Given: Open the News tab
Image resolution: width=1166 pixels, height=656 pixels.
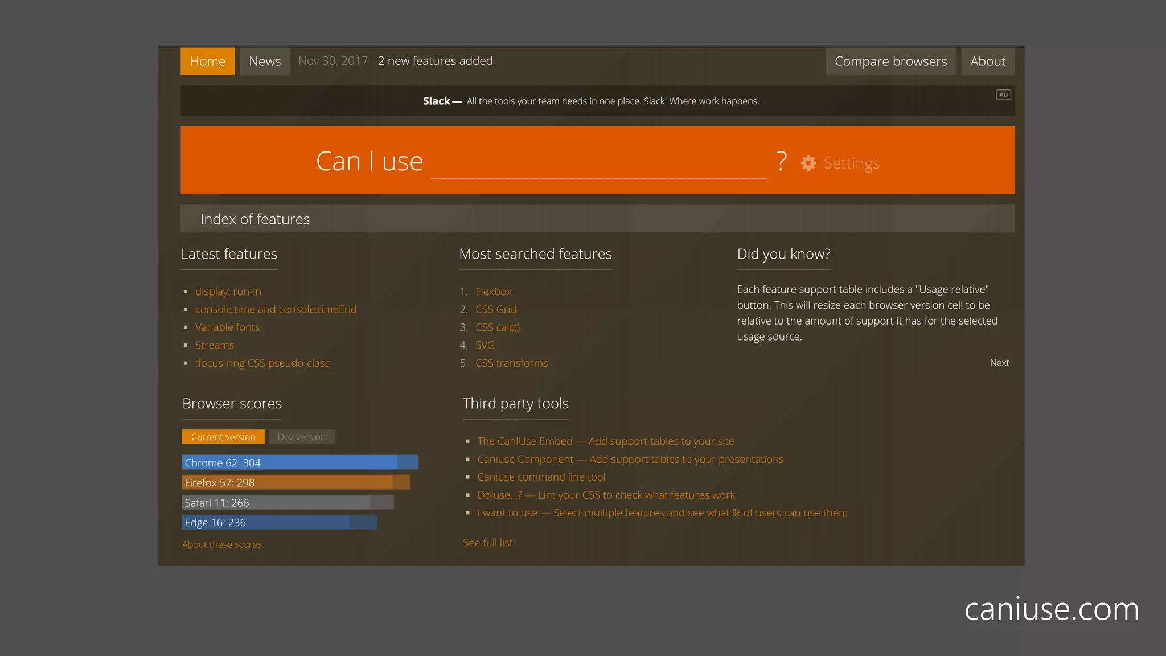Looking at the screenshot, I should pos(265,61).
